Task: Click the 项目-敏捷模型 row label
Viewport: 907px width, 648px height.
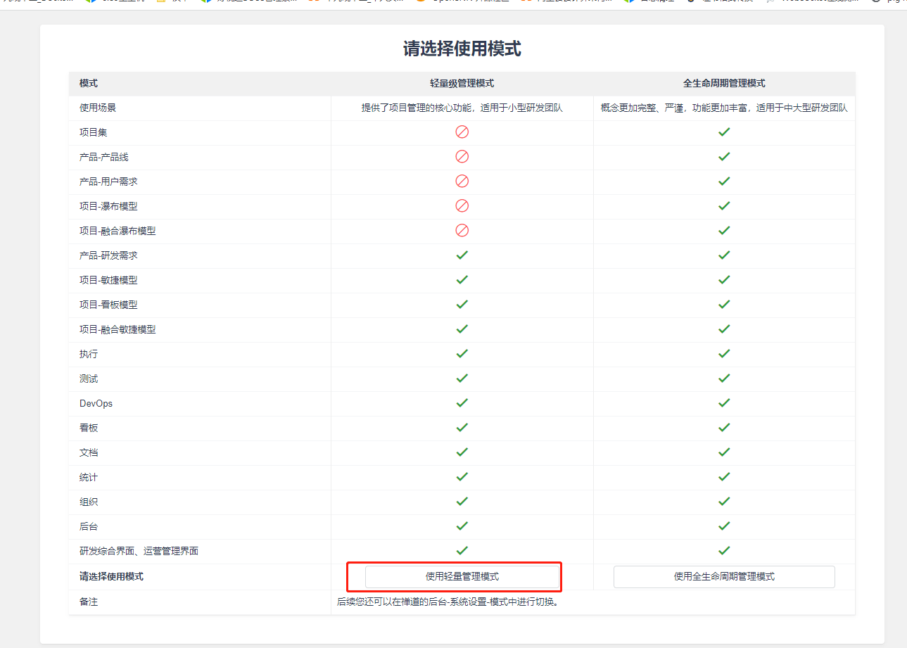Action: click(108, 280)
